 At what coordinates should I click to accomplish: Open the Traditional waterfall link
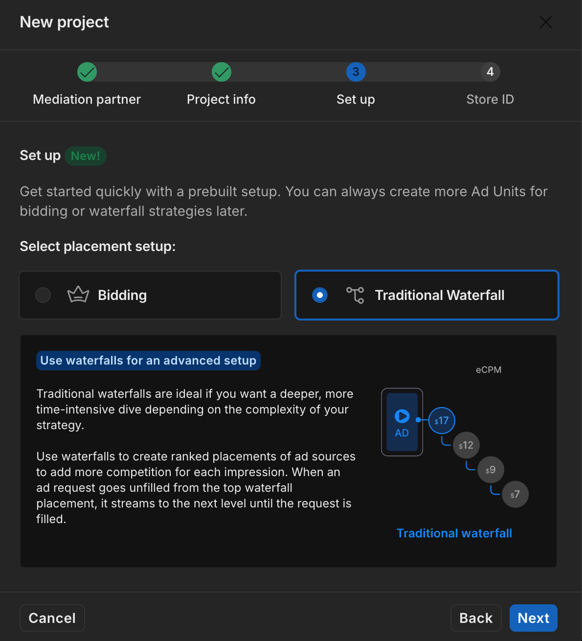454,533
